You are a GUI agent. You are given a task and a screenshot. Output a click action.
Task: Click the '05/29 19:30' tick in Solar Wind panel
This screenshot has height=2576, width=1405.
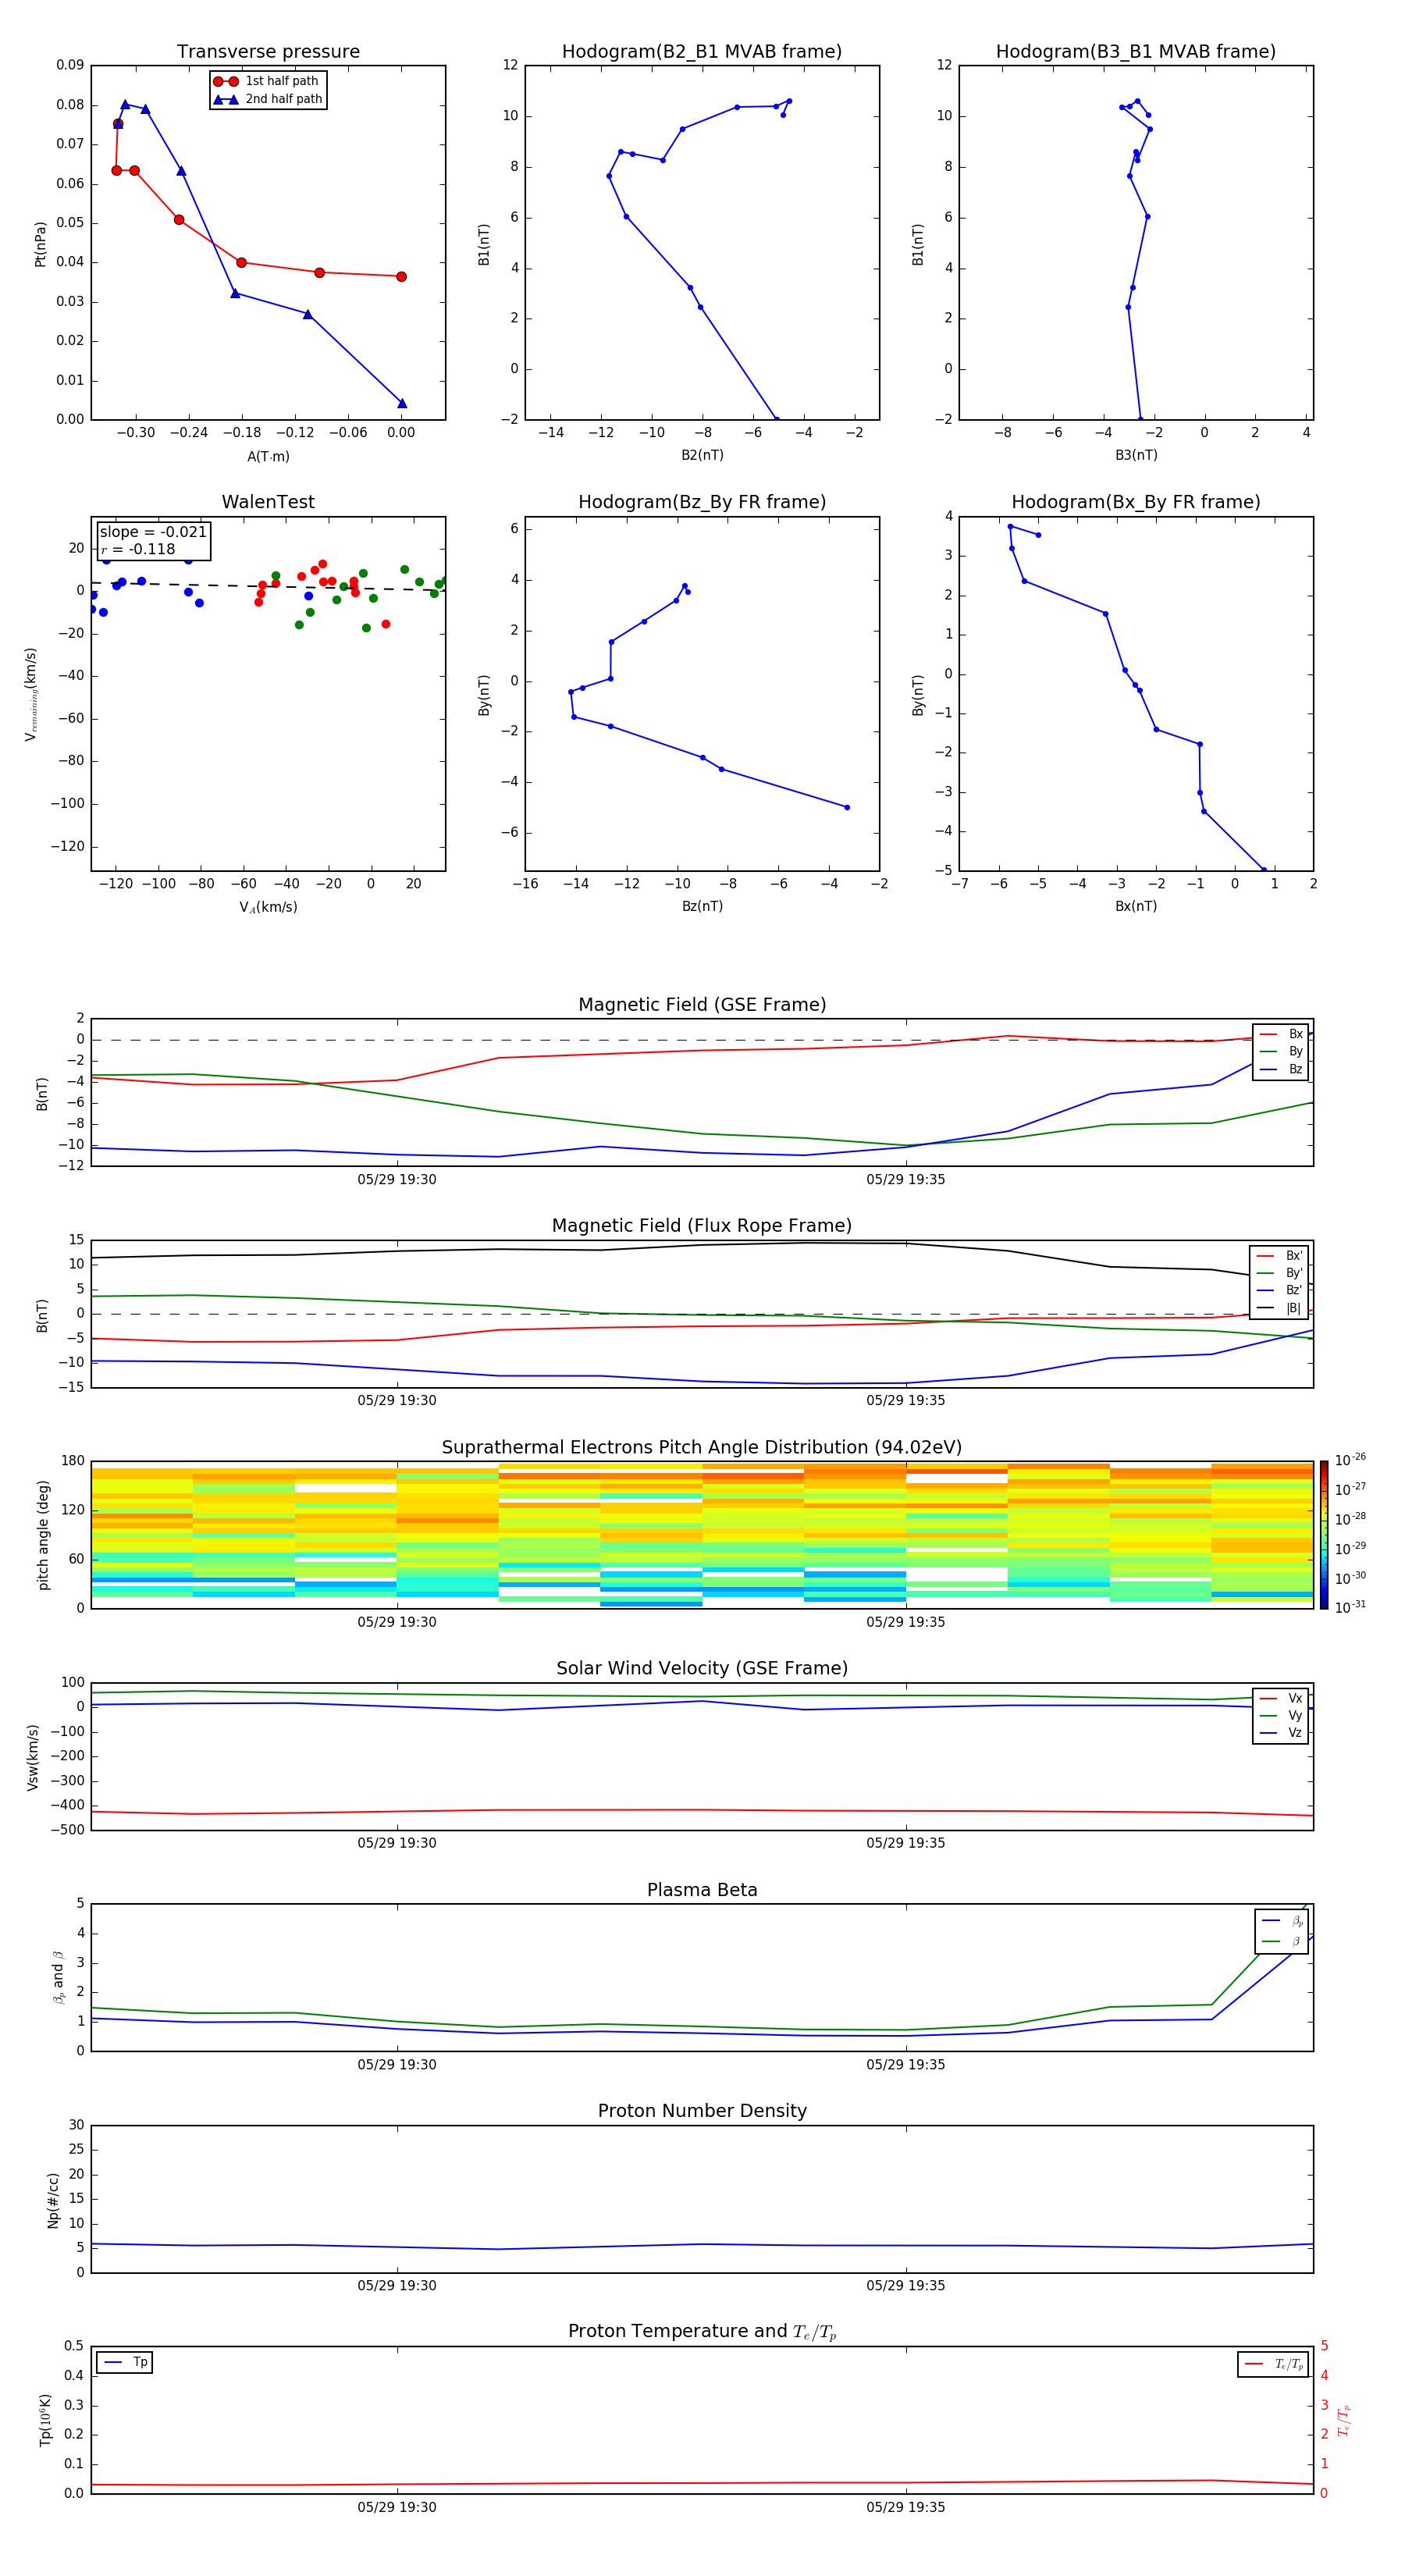click(397, 1843)
